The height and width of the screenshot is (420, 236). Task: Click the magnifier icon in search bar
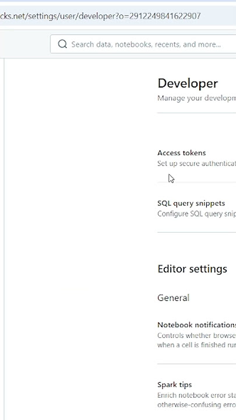click(62, 44)
